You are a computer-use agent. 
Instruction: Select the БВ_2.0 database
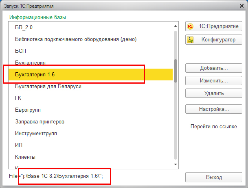(24, 28)
